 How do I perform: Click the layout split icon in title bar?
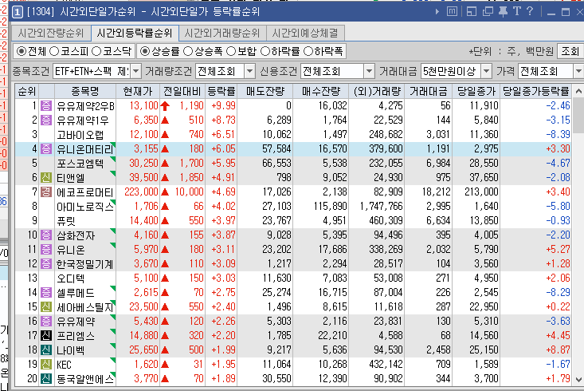coord(471,11)
